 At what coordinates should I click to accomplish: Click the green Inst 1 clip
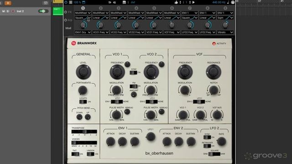click(58, 11)
